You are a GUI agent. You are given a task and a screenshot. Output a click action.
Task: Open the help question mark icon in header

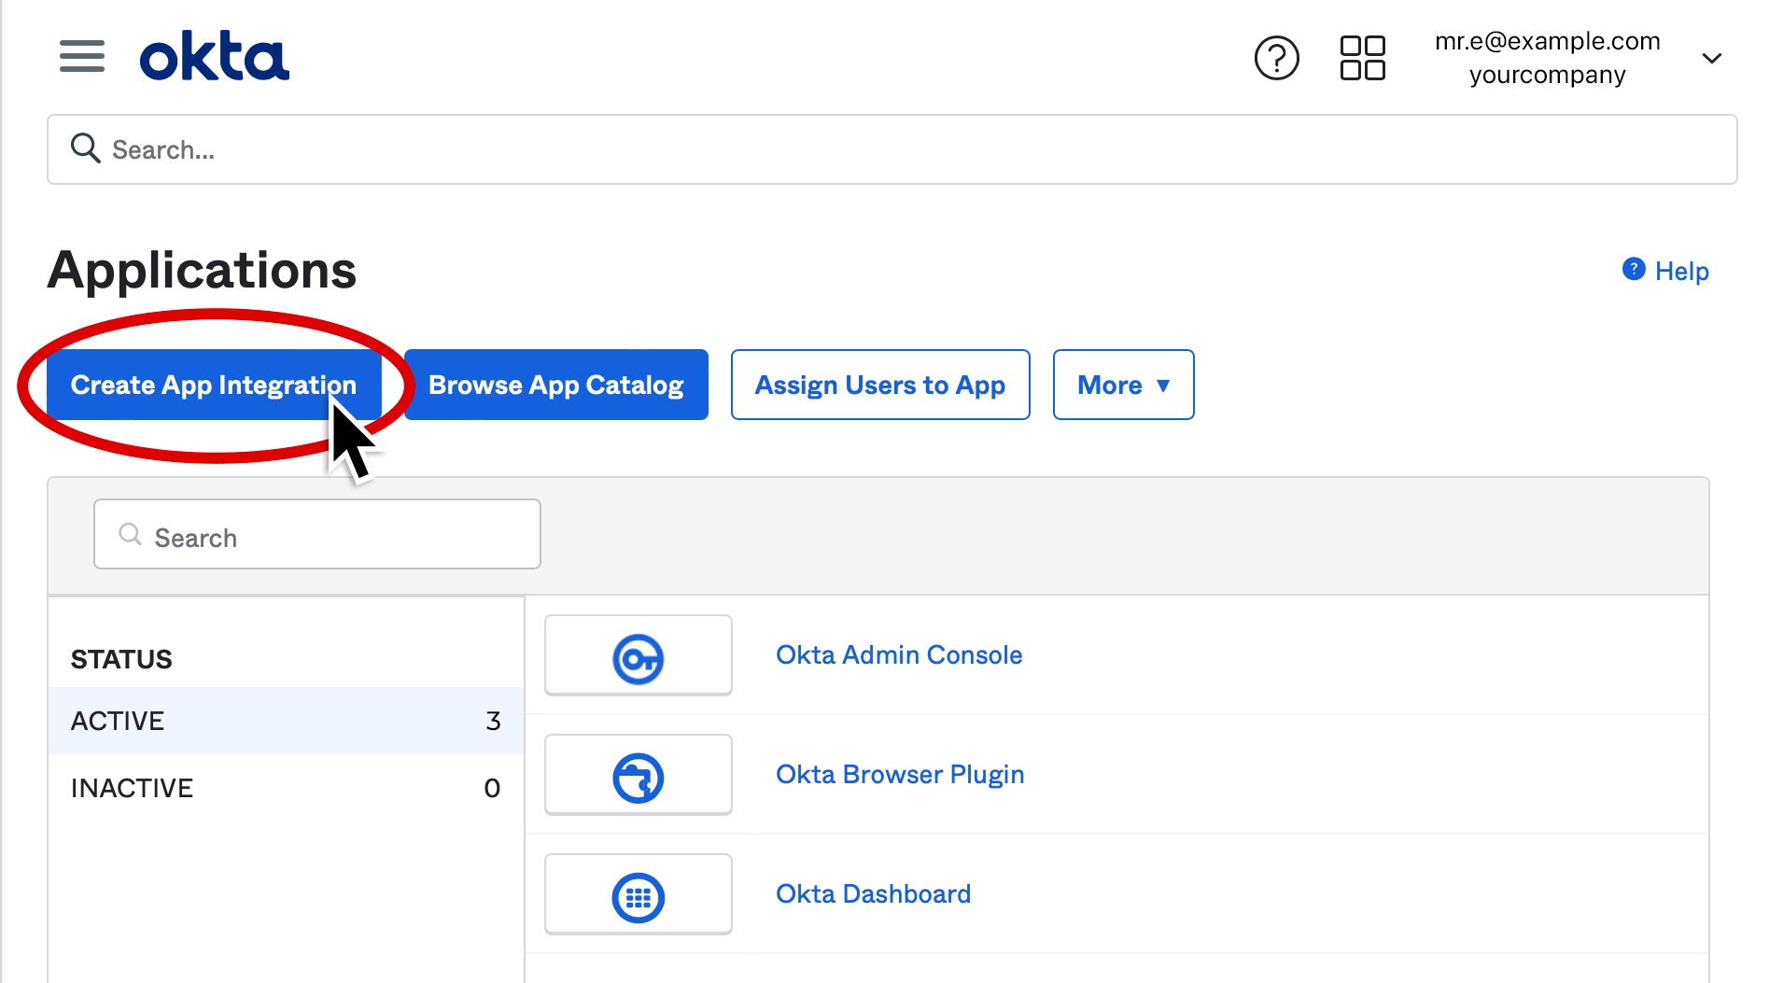point(1276,58)
